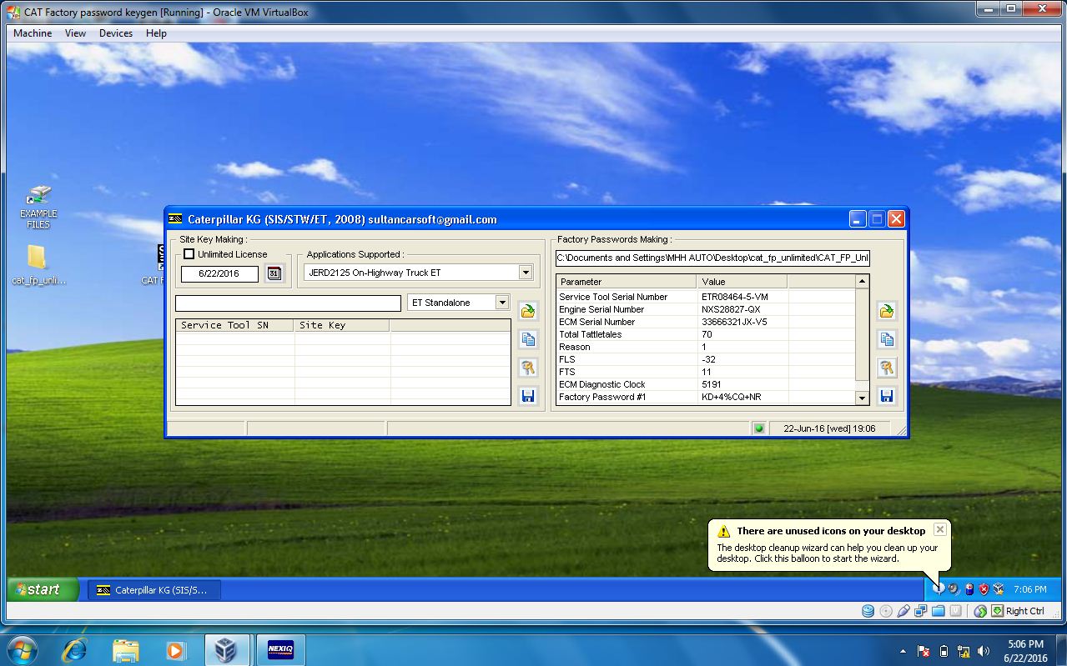Image resolution: width=1067 pixels, height=666 pixels.
Task: Click Caterpillar KG taskbar button in XP
Action: click(x=154, y=590)
